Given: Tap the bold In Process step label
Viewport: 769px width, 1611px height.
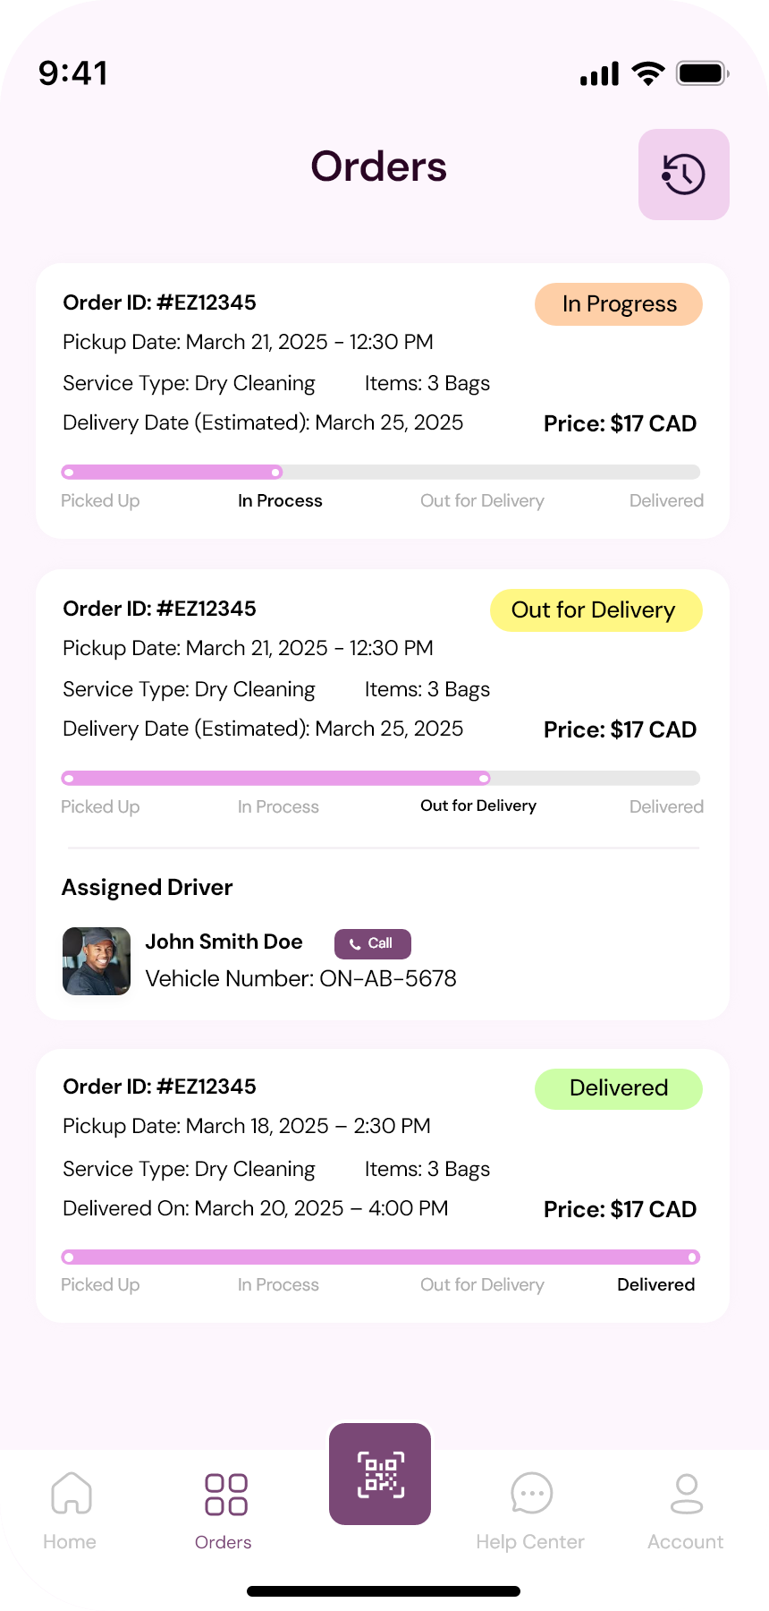Looking at the screenshot, I should (x=280, y=500).
